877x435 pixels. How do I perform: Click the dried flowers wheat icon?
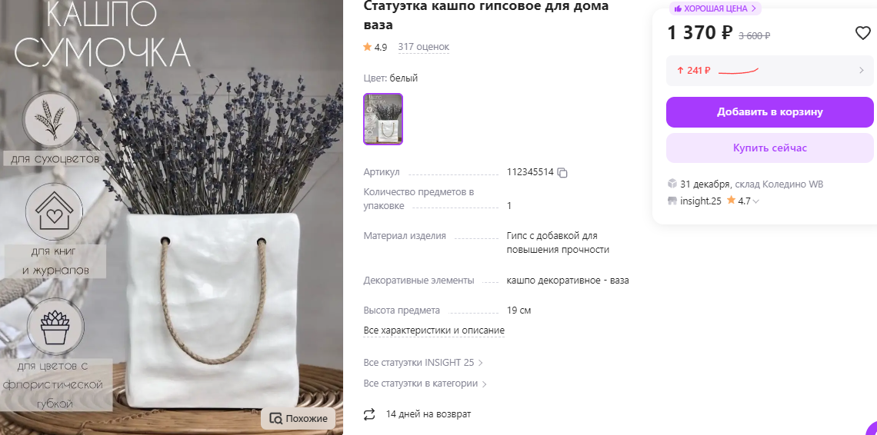click(x=52, y=119)
